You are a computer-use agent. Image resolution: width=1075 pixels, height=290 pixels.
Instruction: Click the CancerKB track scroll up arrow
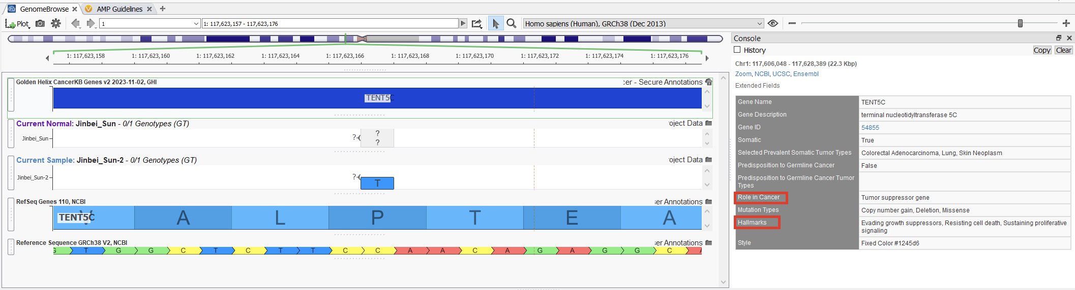coord(707,92)
